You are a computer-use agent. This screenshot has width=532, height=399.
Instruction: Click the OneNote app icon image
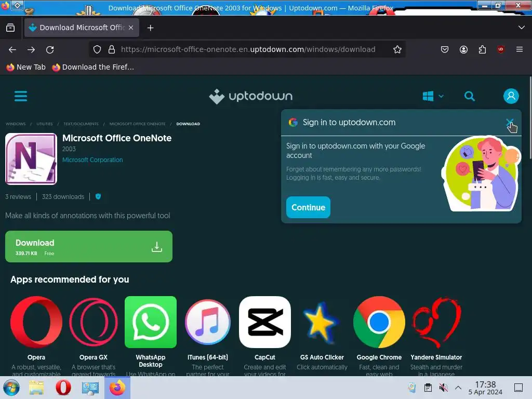31,159
